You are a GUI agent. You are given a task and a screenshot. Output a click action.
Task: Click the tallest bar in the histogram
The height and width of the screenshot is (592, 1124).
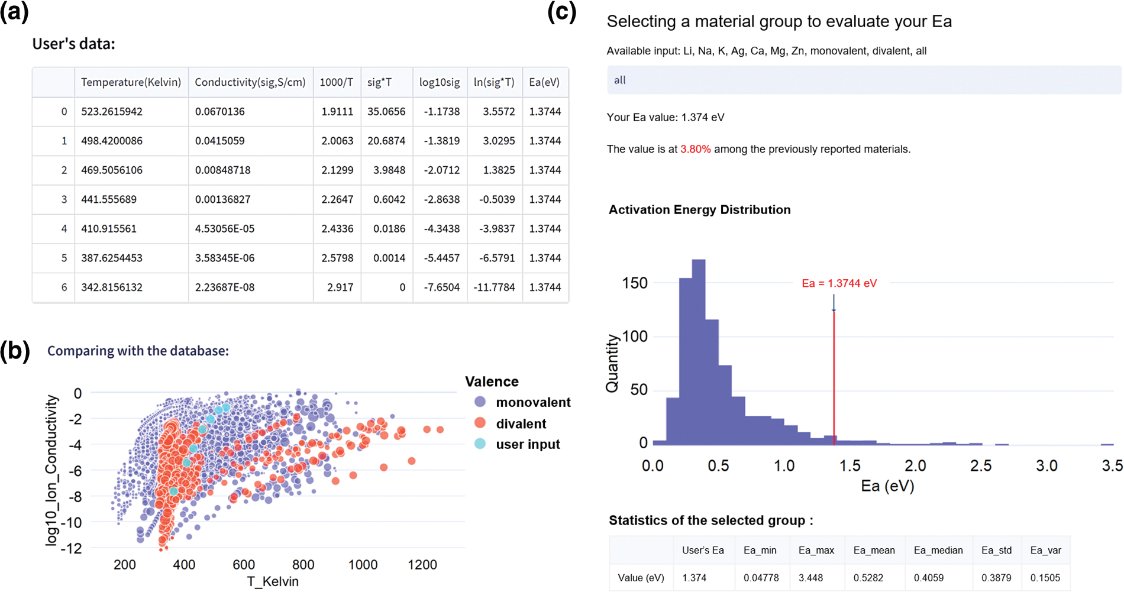point(699,355)
